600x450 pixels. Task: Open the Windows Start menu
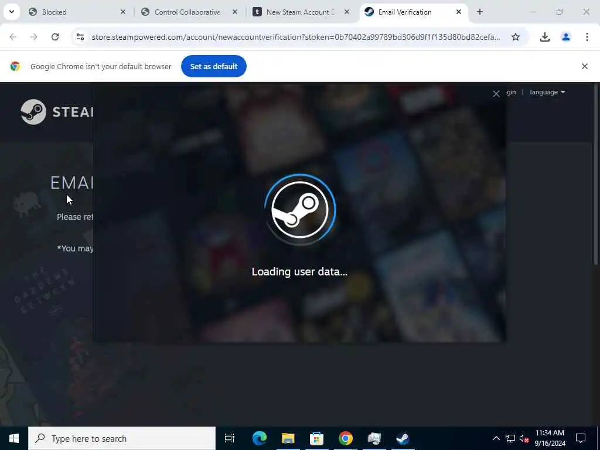[x=14, y=438]
